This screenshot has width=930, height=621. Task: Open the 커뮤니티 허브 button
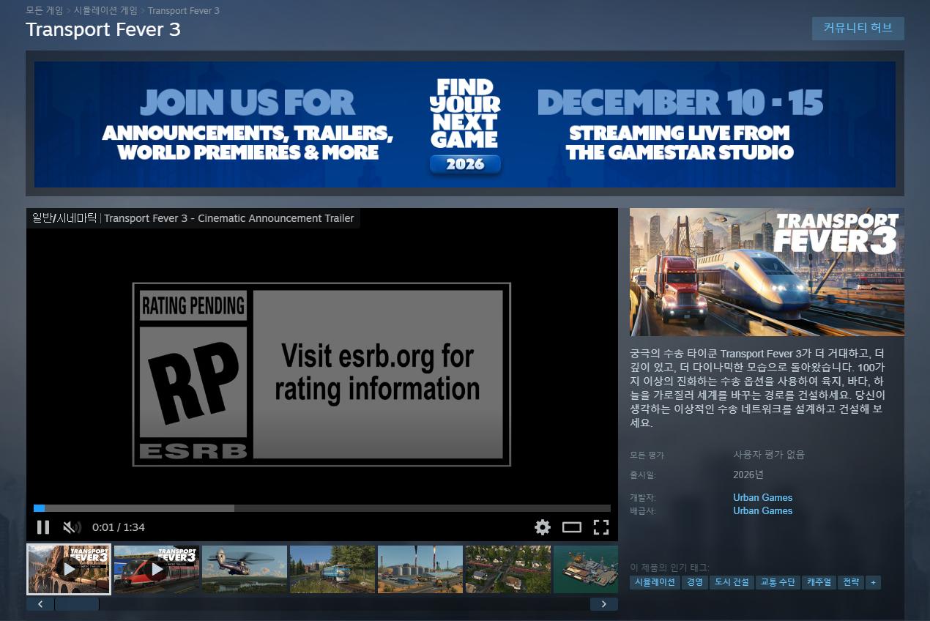858,29
